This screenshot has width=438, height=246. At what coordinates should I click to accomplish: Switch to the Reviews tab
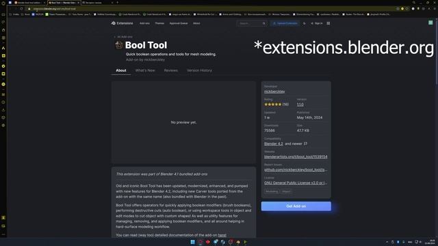[x=171, y=70]
